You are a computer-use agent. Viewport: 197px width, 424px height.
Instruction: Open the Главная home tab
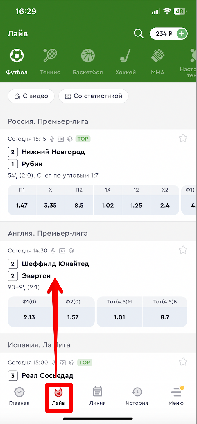pos(19,396)
